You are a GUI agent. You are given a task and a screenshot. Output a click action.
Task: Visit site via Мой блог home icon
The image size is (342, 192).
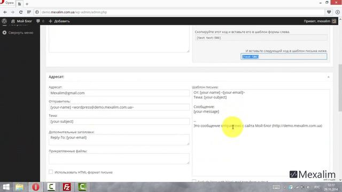click(x=21, y=21)
